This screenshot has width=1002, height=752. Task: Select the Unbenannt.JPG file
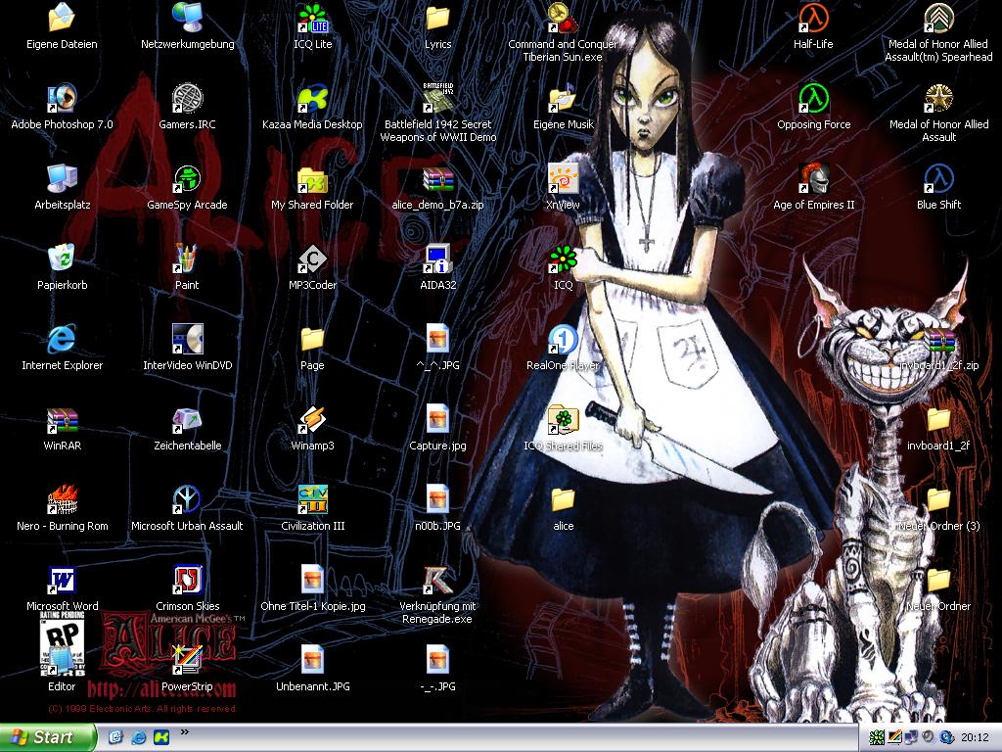tap(312, 661)
